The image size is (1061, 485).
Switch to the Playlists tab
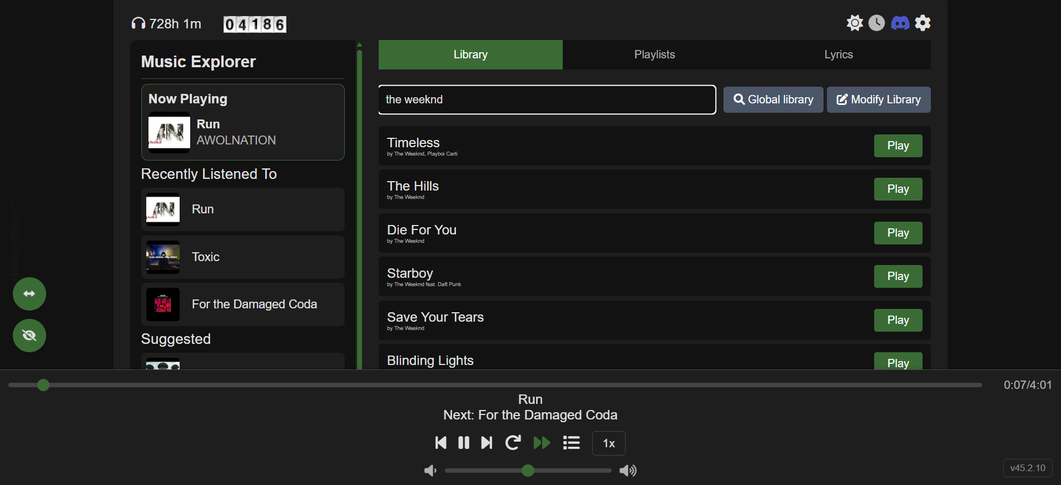[655, 54]
